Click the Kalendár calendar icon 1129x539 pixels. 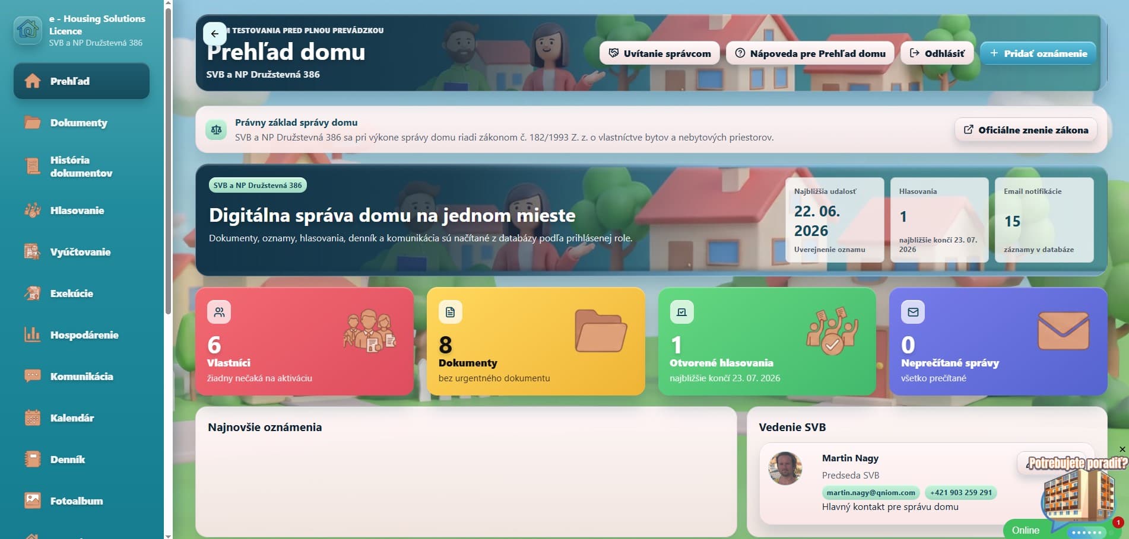[32, 418]
